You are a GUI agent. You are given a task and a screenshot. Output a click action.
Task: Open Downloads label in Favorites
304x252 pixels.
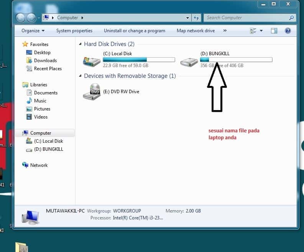pyautogui.click(x=45, y=61)
